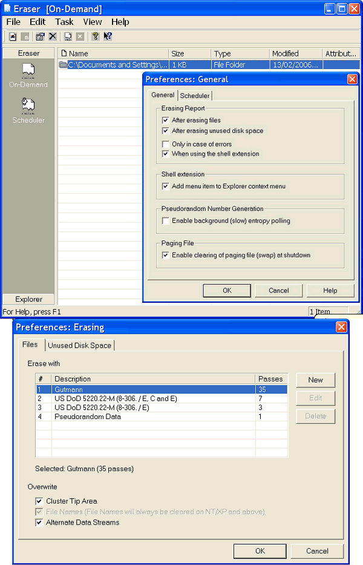
Task: Click the context help pointer icon
Action: [x=108, y=36]
